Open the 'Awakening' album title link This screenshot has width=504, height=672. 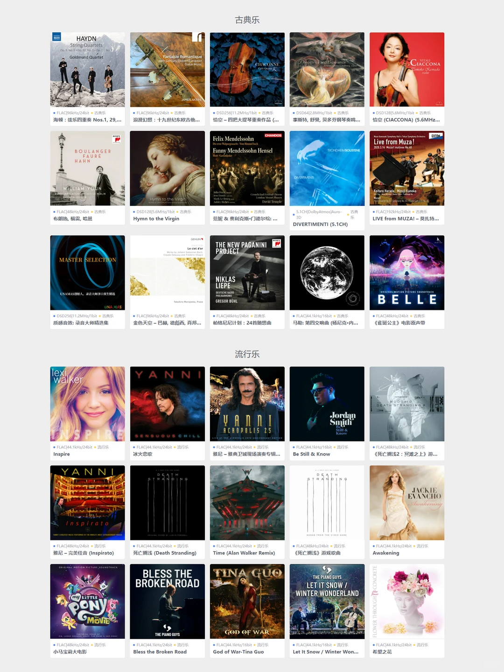386,553
